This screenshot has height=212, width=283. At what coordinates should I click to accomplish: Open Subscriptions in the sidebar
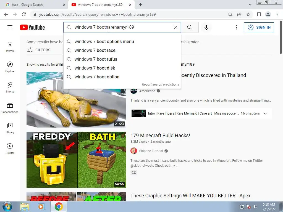(10, 108)
